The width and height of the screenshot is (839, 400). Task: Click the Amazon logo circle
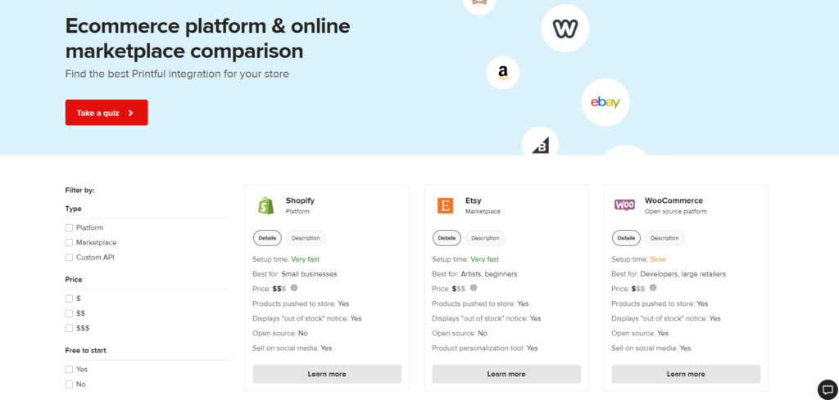pos(502,73)
